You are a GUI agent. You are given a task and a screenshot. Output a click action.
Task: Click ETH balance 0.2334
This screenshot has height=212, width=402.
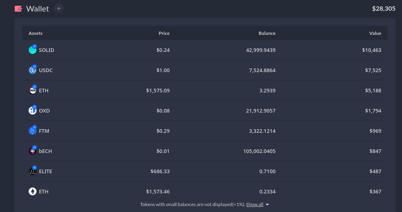(268, 191)
